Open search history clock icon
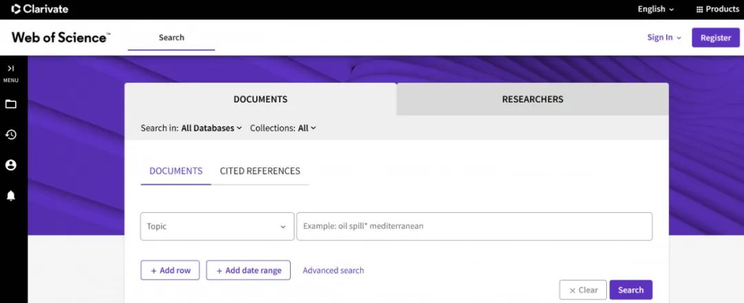 click(x=11, y=135)
